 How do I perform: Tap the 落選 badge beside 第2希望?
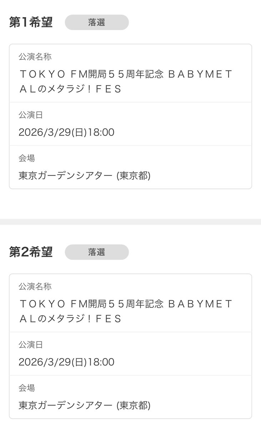point(97,252)
